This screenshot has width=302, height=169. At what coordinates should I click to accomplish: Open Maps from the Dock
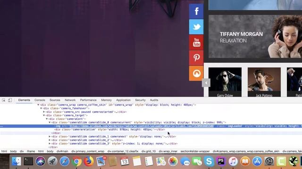pyautogui.click(x=161, y=161)
